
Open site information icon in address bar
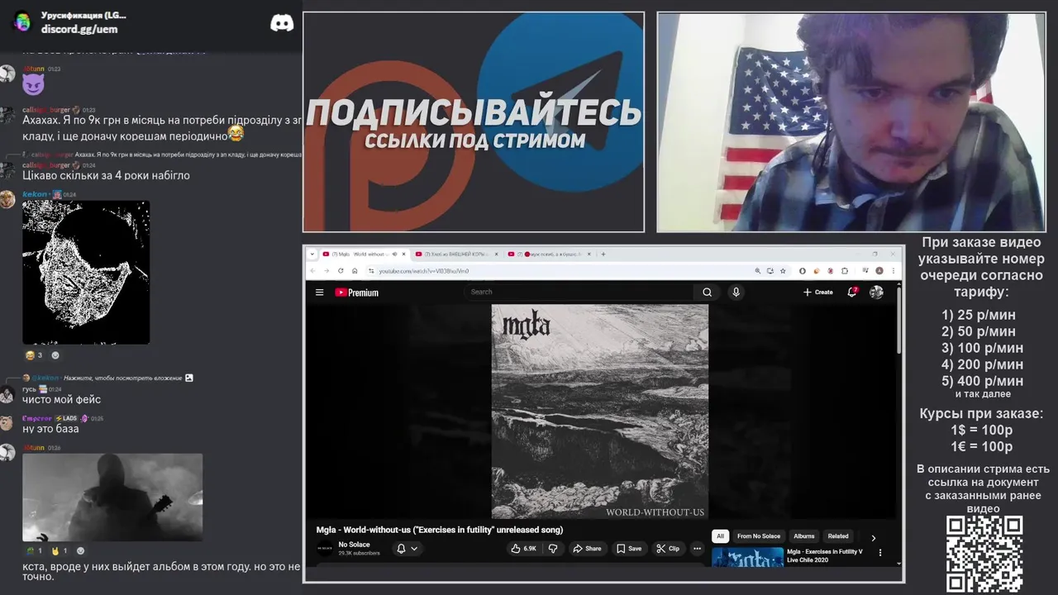tap(370, 271)
